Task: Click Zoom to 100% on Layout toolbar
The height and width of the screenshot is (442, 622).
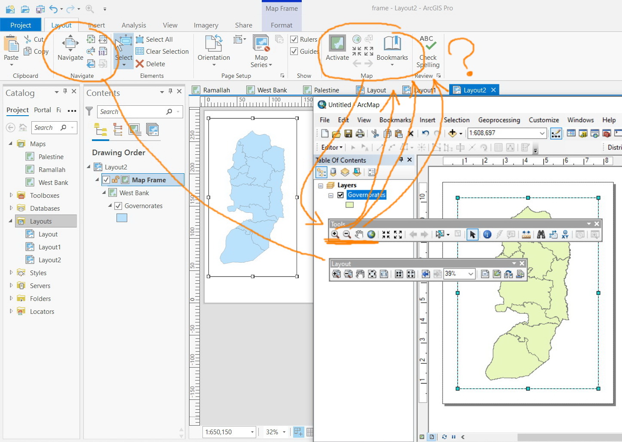Action: [384, 274]
